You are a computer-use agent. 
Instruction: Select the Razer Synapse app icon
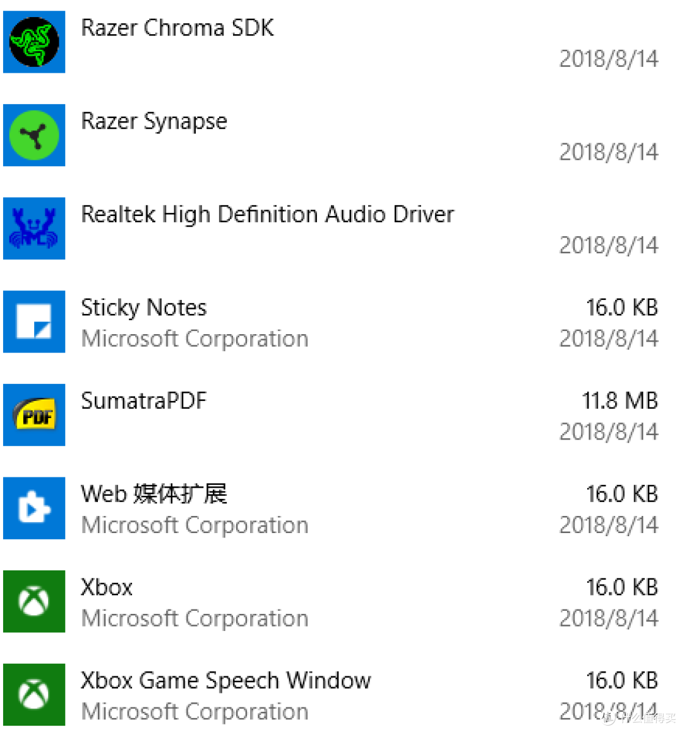pyautogui.click(x=34, y=135)
